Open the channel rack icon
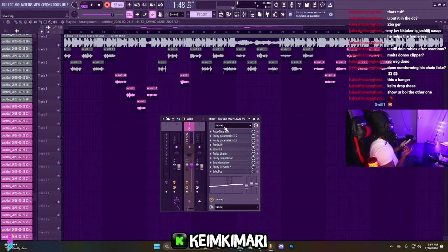 point(237,14)
